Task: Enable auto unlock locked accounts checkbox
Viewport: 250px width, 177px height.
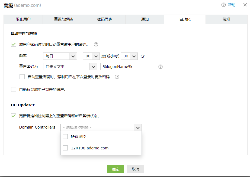Action: (x=14, y=90)
